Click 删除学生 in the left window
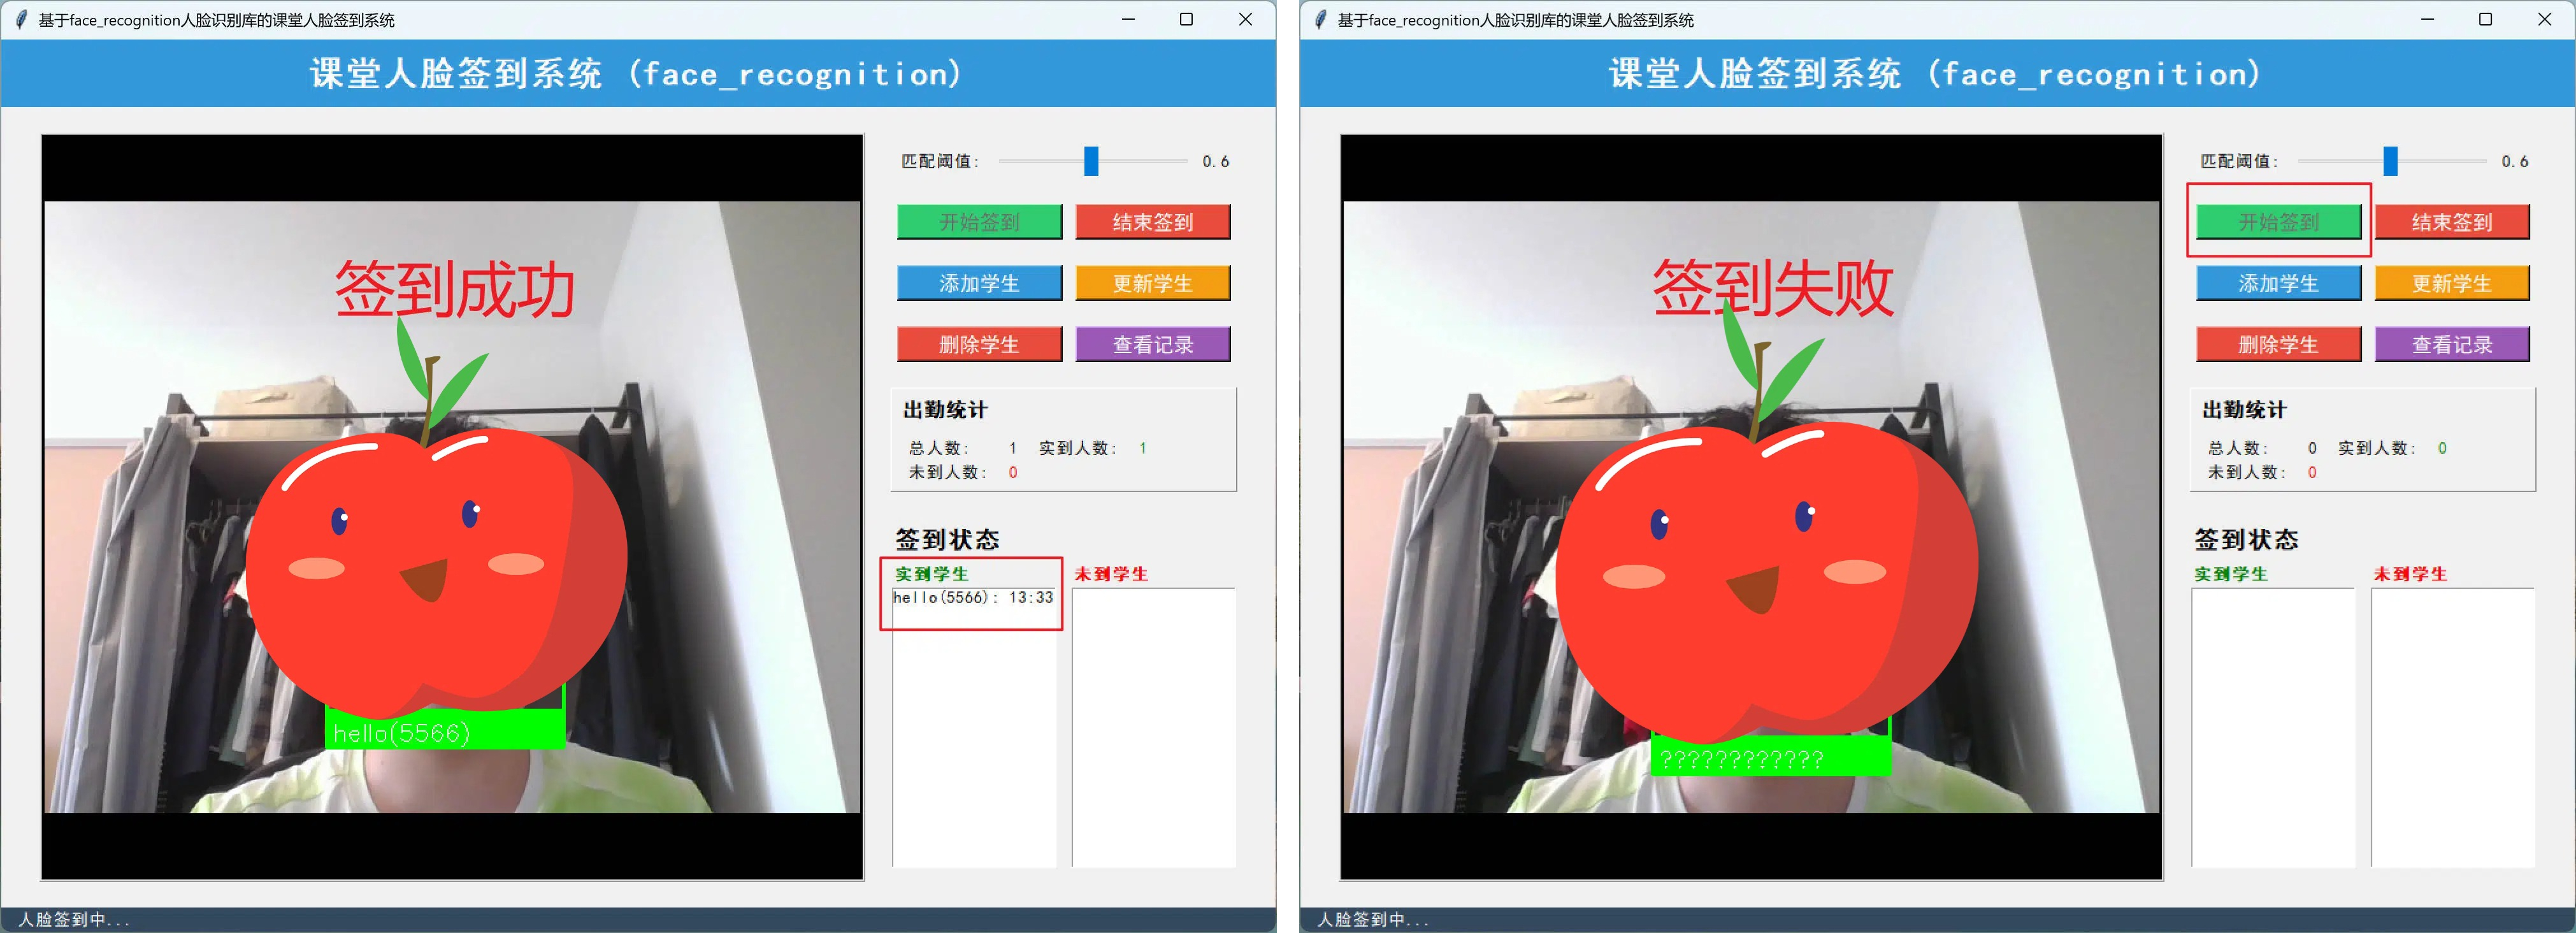2576x933 pixels. tap(979, 344)
